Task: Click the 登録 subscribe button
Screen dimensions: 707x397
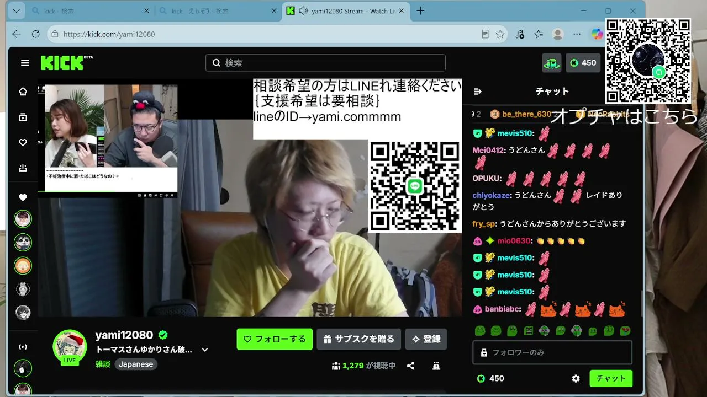Action: click(426, 339)
